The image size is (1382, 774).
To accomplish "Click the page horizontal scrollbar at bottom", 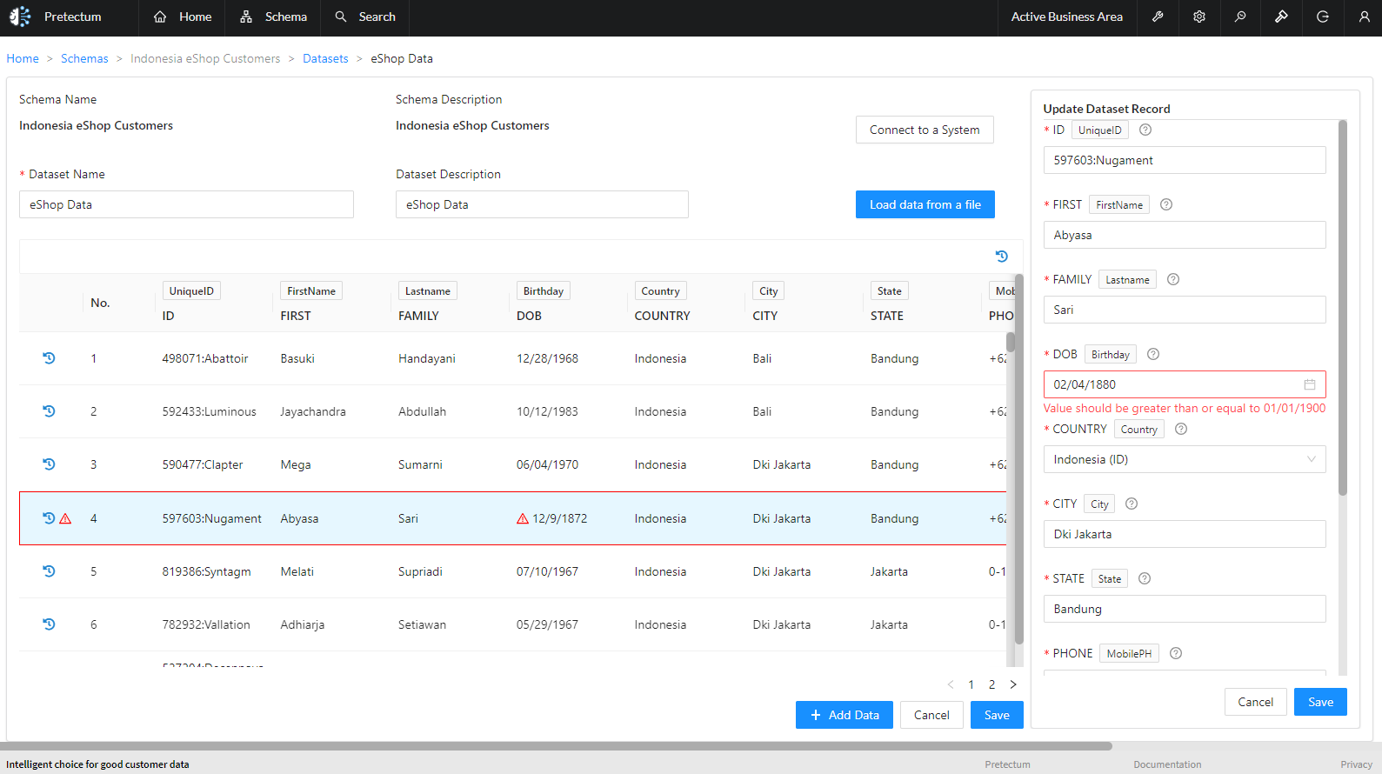I will [x=557, y=745].
